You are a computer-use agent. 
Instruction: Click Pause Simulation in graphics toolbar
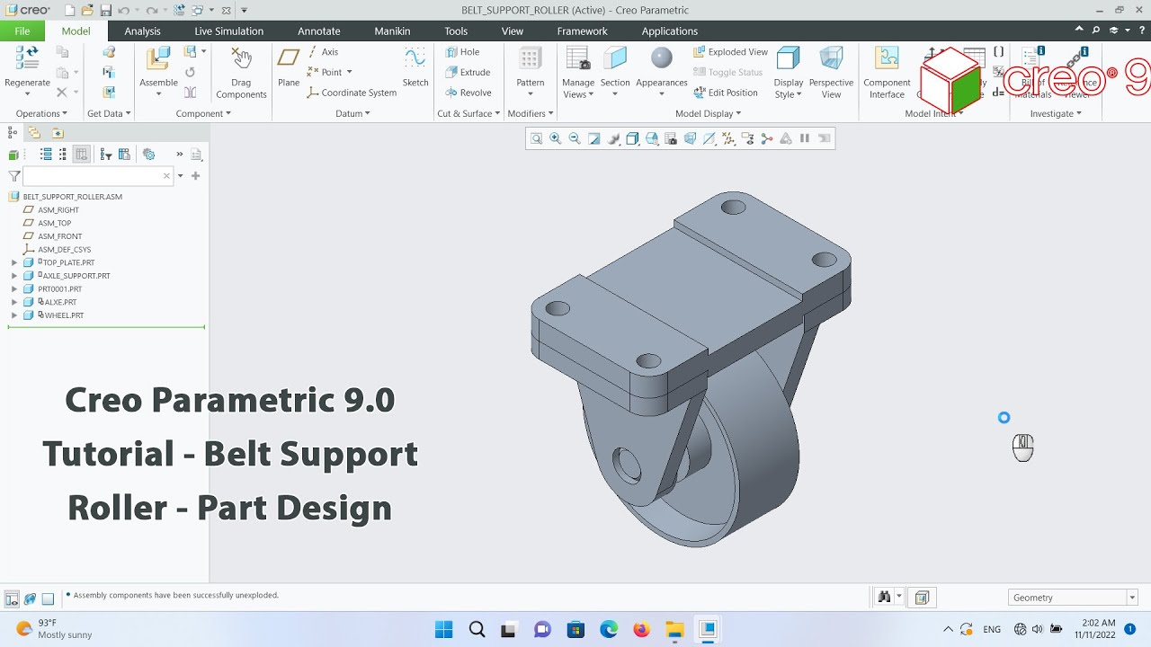pyautogui.click(x=805, y=138)
